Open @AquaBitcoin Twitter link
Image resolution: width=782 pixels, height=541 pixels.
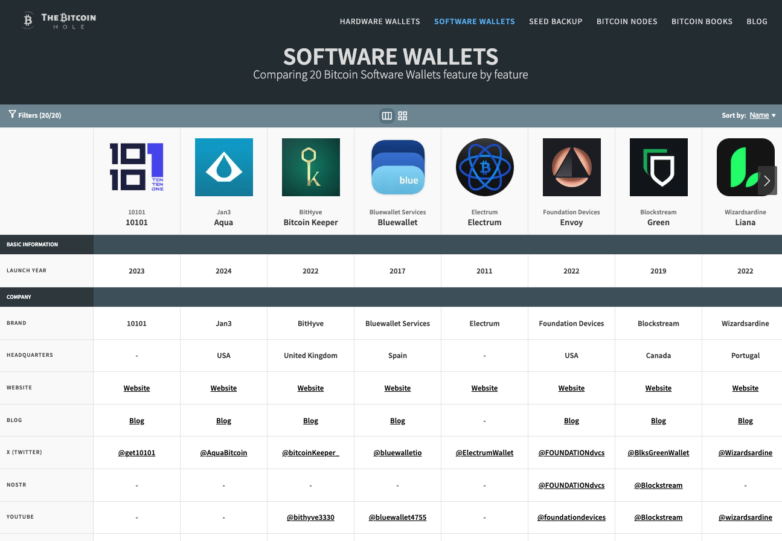[224, 453]
